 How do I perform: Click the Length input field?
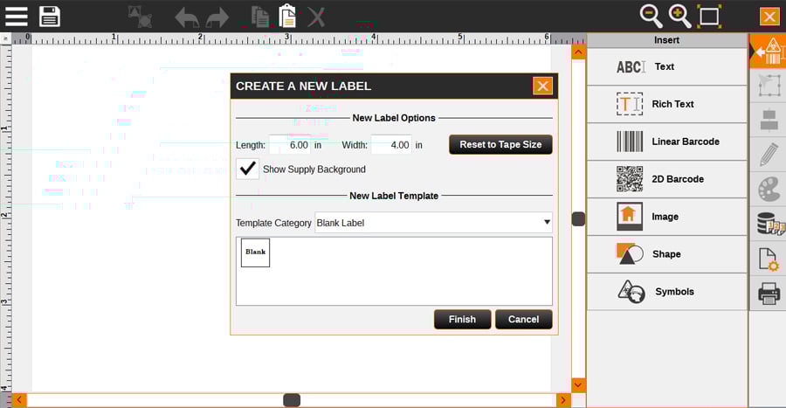click(x=290, y=145)
